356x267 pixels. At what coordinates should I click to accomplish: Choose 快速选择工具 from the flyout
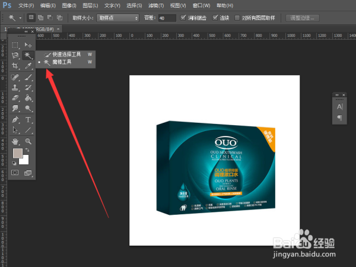point(66,55)
